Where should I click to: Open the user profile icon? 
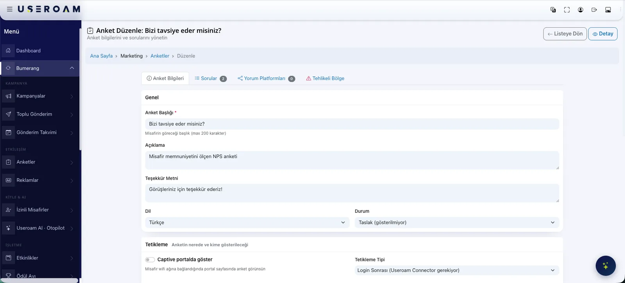580,10
